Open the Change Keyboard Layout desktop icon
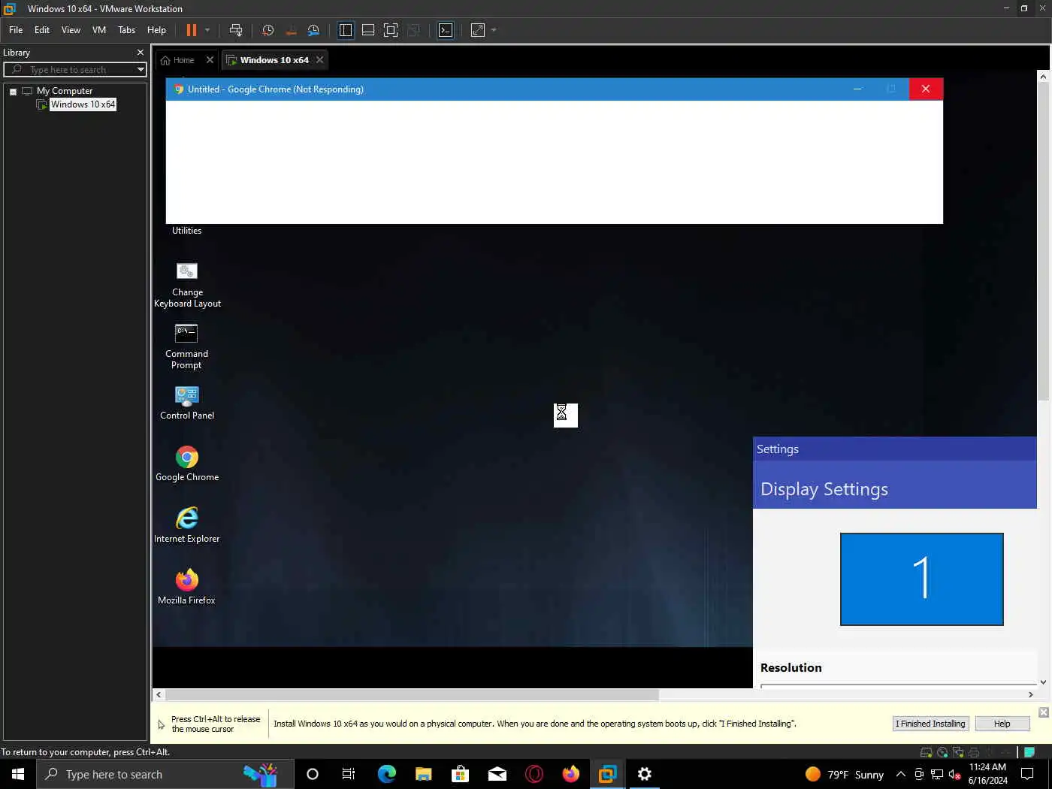 [x=187, y=285]
